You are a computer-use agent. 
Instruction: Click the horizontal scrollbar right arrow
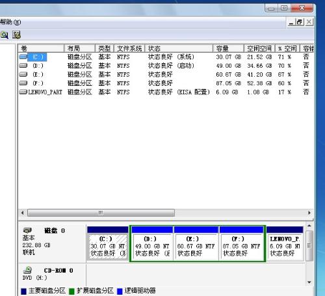pos(309,213)
